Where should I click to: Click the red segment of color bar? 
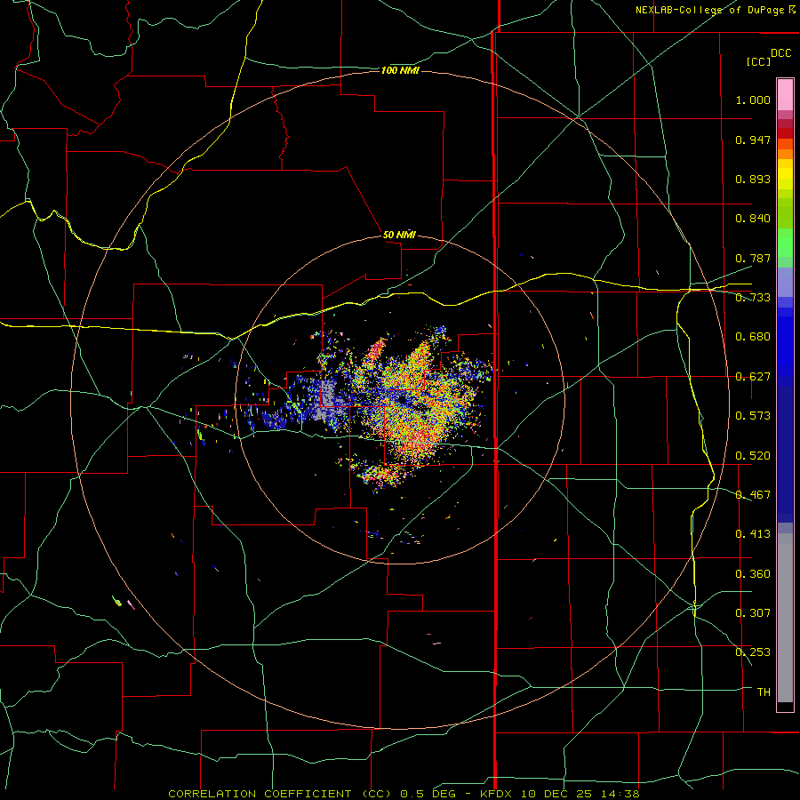(x=785, y=132)
